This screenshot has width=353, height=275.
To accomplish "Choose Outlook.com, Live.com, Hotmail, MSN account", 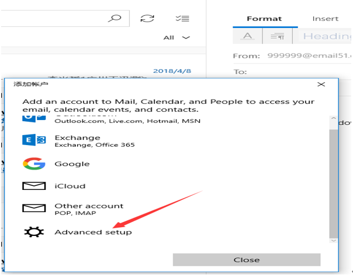I will click(127, 121).
